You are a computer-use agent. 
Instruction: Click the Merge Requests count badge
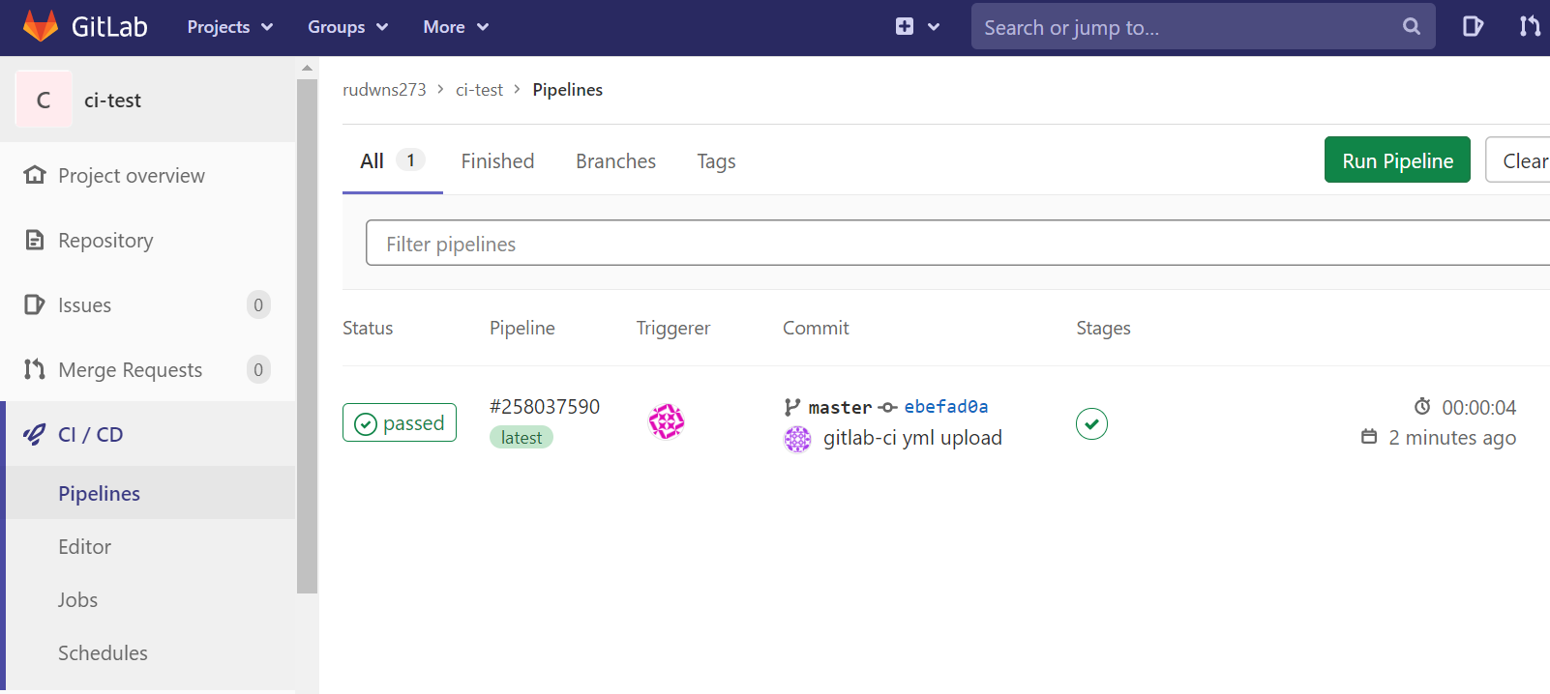(258, 369)
